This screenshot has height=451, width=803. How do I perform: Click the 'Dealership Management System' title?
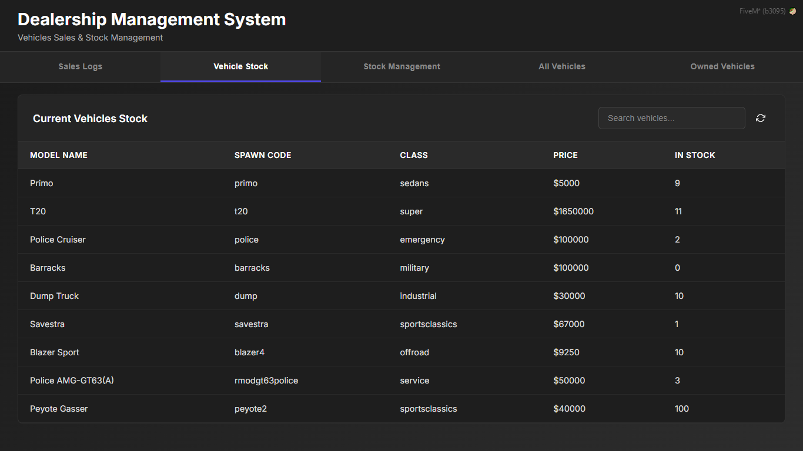(x=152, y=19)
